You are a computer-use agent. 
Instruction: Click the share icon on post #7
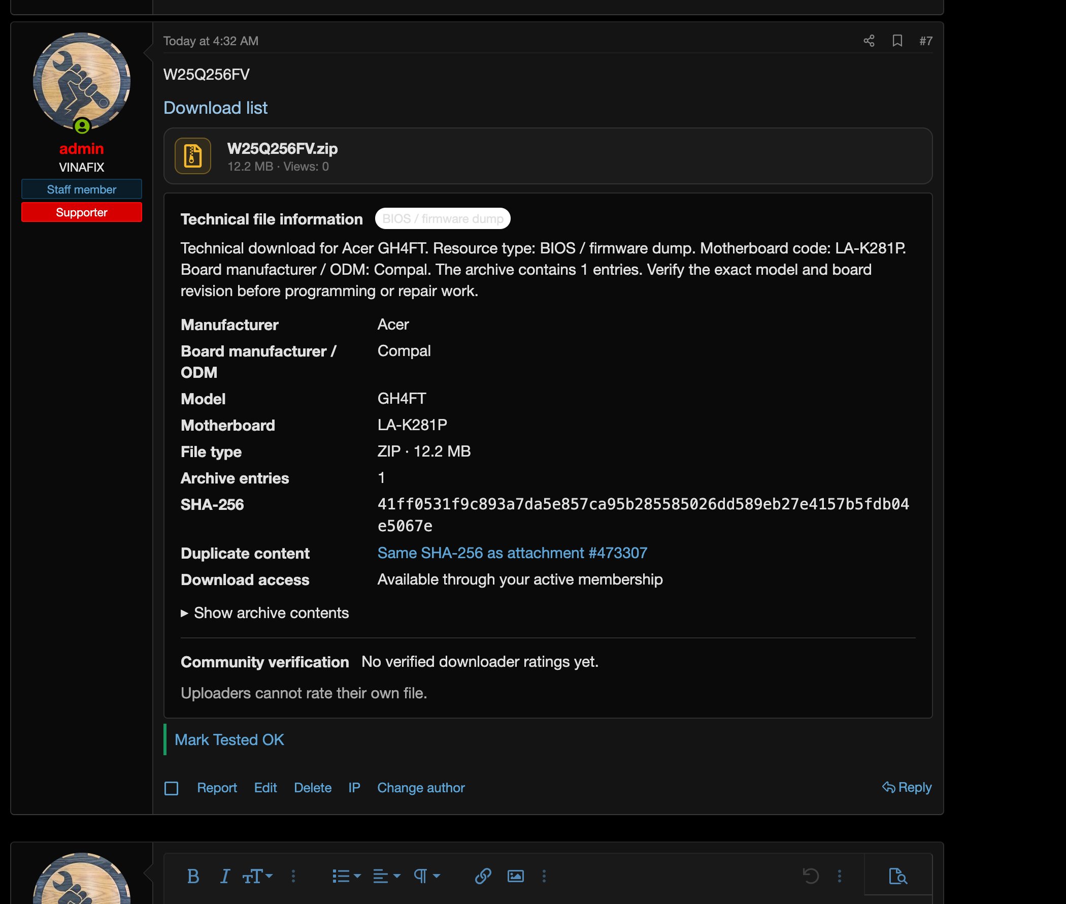point(869,41)
